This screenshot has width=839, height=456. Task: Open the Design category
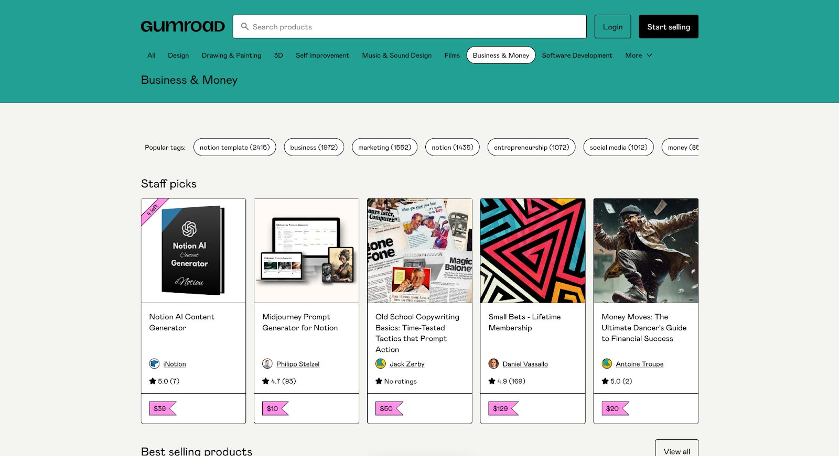click(x=178, y=55)
